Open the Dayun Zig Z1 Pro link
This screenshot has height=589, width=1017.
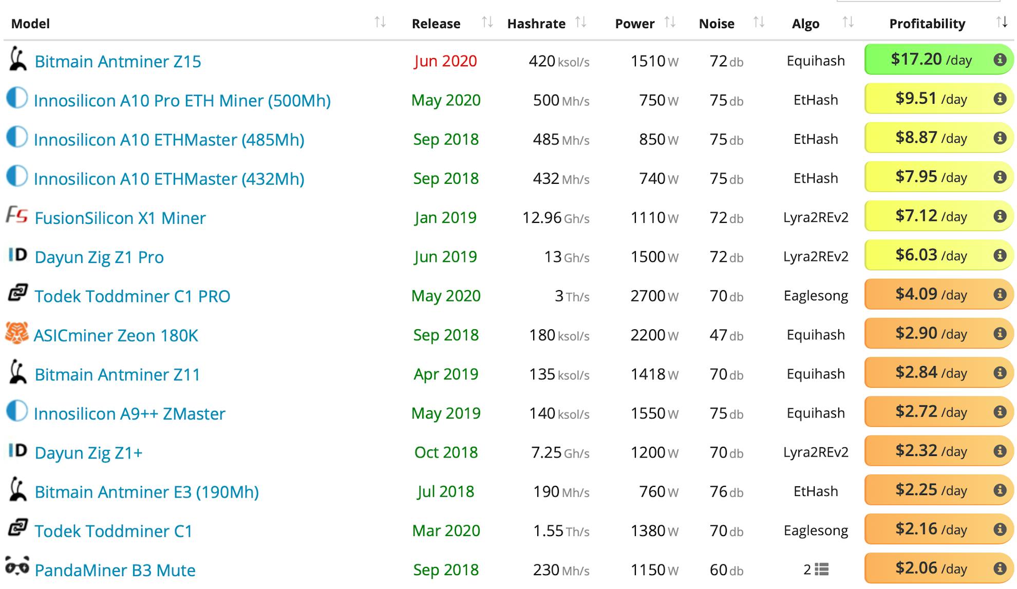pos(99,257)
